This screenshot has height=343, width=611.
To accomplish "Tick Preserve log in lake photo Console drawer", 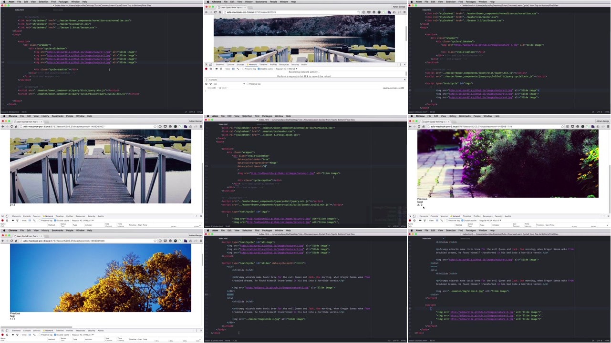I will (x=248, y=84).
